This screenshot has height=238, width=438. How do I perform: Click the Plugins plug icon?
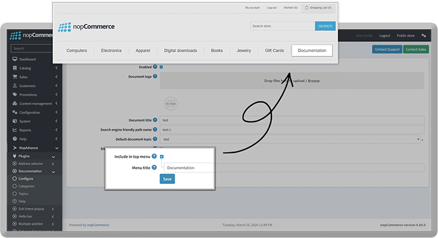15,156
